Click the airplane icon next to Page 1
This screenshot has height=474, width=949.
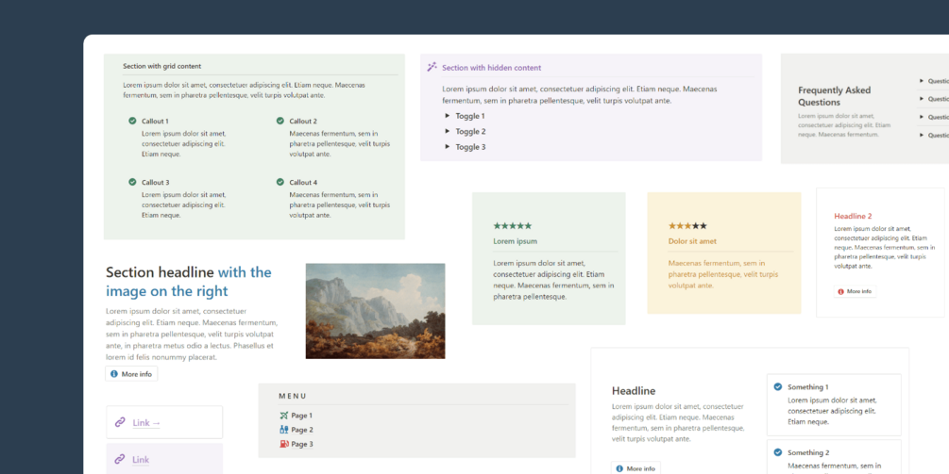pos(284,416)
